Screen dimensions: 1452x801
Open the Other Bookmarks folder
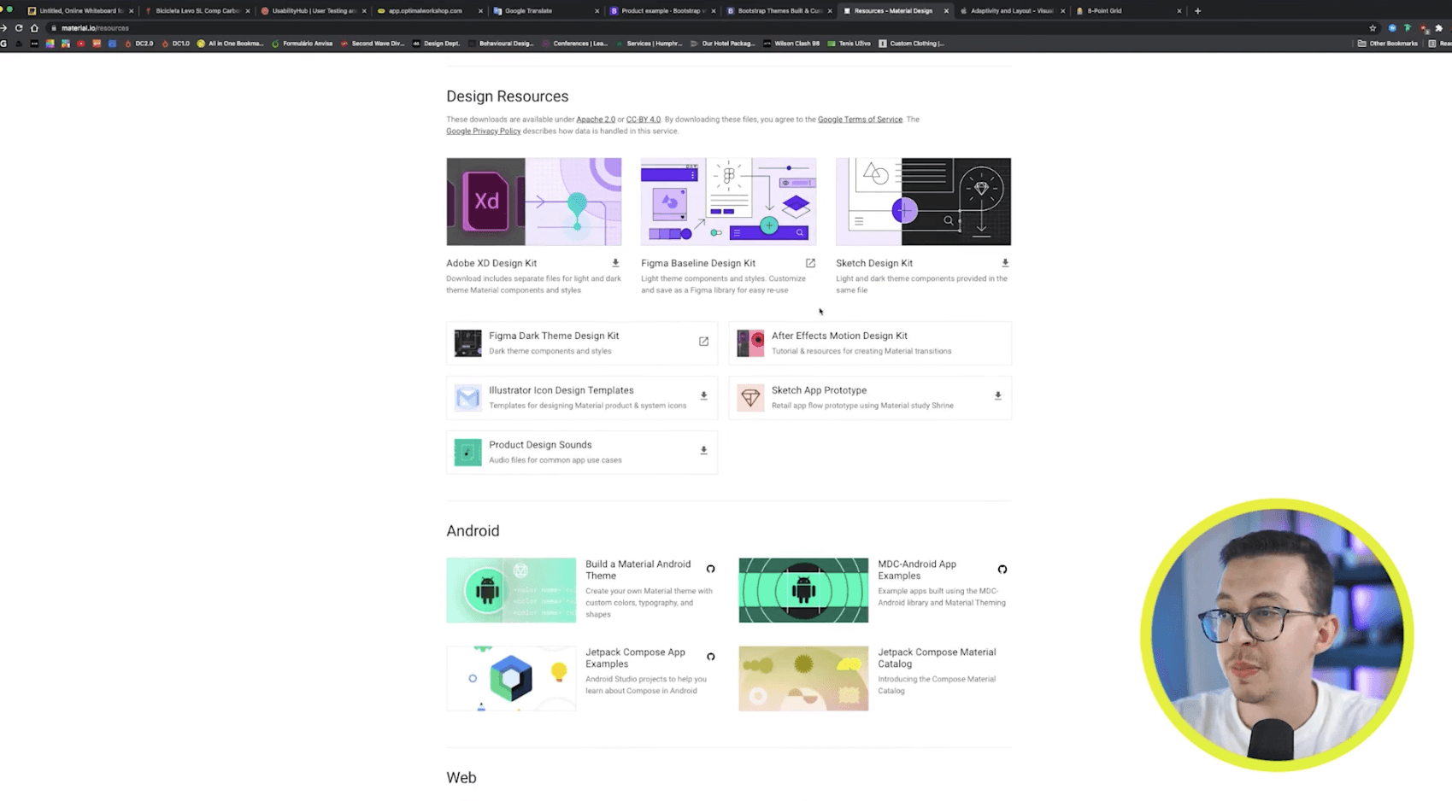tap(1387, 44)
